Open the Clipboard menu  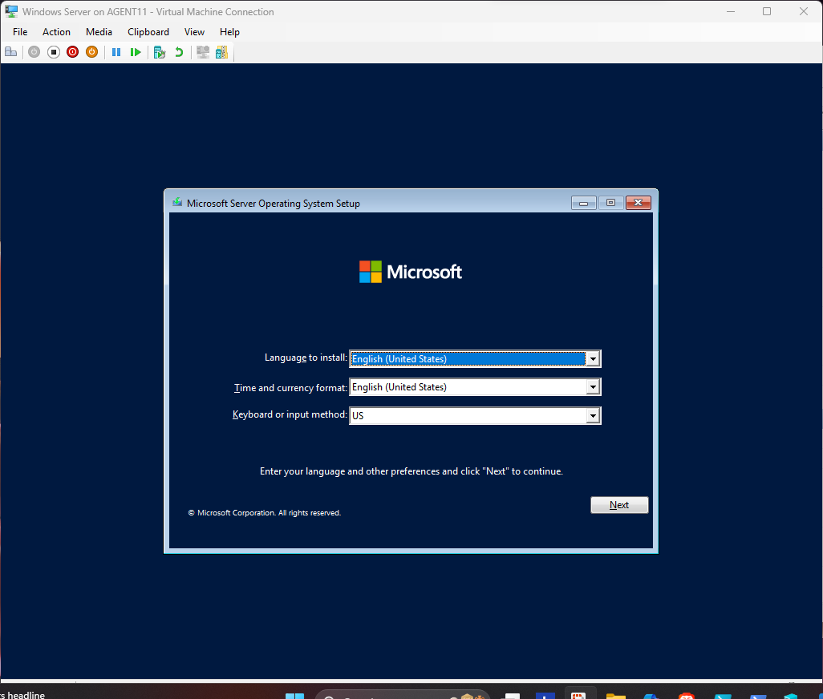(x=148, y=32)
